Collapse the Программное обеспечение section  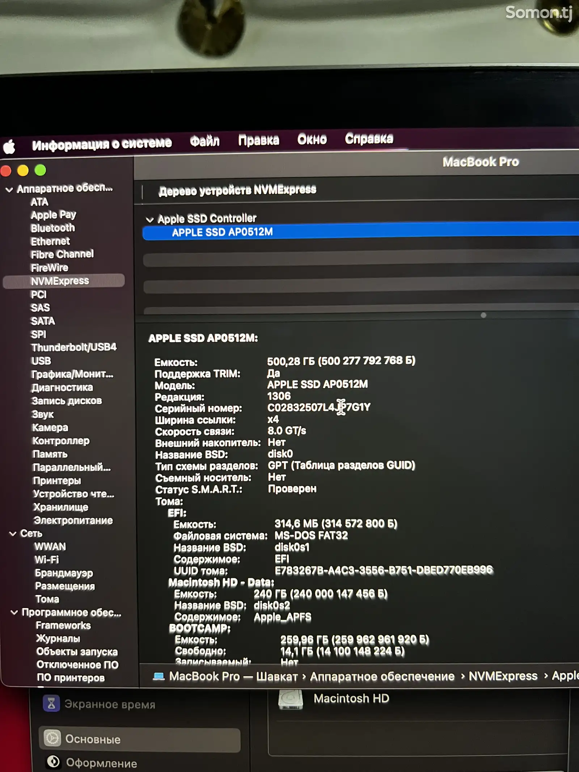14,613
